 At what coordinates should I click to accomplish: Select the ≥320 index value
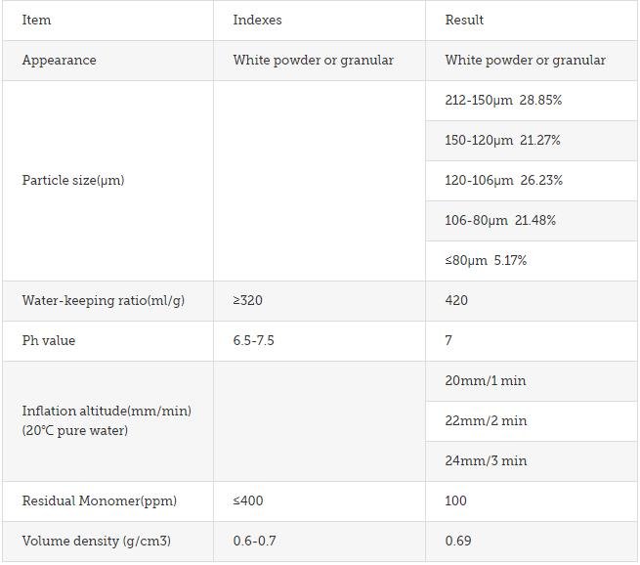[248, 300]
